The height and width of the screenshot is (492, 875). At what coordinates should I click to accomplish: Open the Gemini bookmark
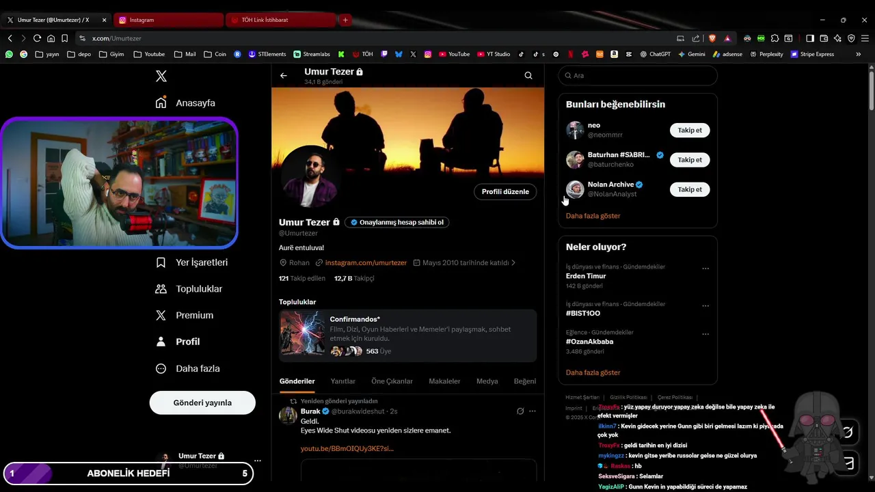coord(691,54)
